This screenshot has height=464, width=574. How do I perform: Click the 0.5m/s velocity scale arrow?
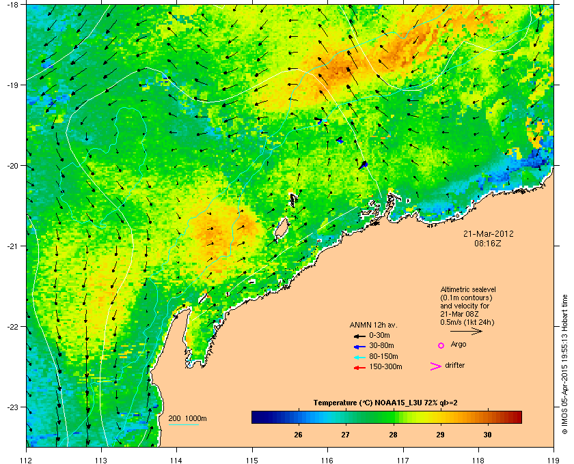(x=466, y=331)
